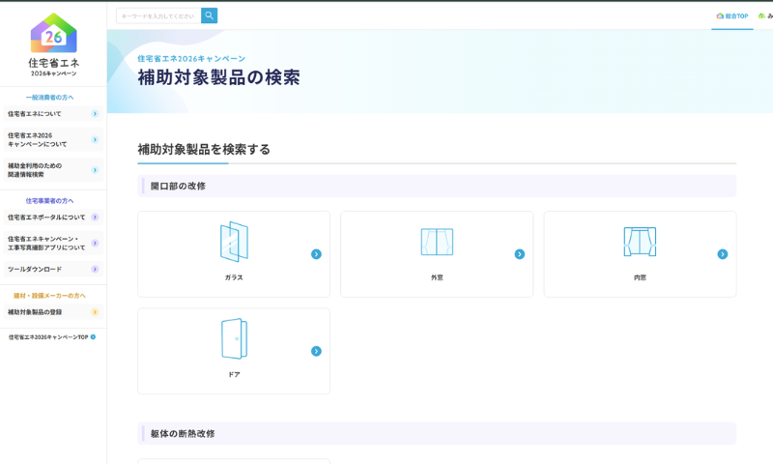773x464 pixels.
Task: Click the arrow on the ガラス card
Action: (316, 254)
